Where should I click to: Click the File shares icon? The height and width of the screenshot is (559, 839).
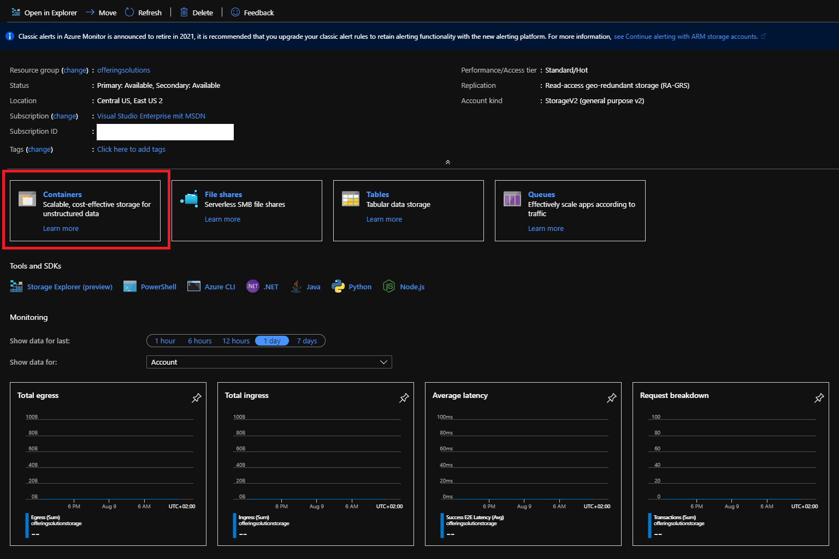coord(189,199)
